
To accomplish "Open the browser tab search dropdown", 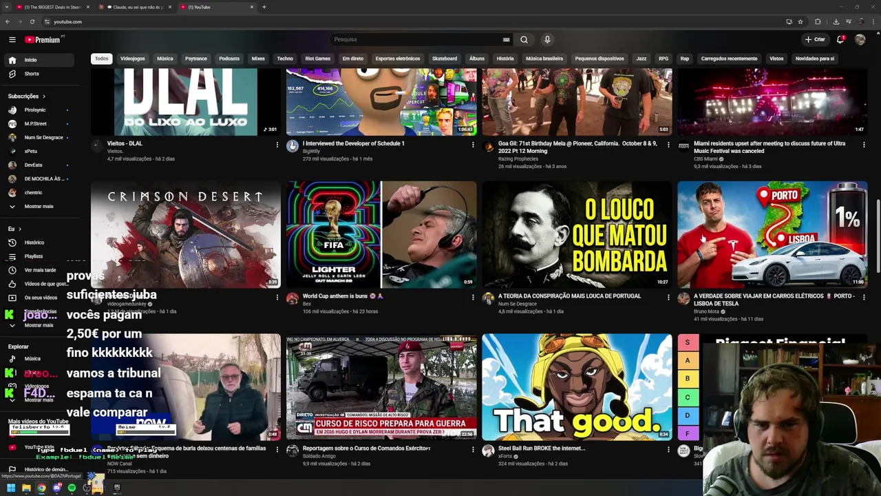I will coord(8,7).
